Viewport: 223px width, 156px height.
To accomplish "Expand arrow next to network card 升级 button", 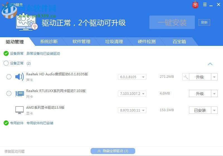I will [x=214, y=94].
